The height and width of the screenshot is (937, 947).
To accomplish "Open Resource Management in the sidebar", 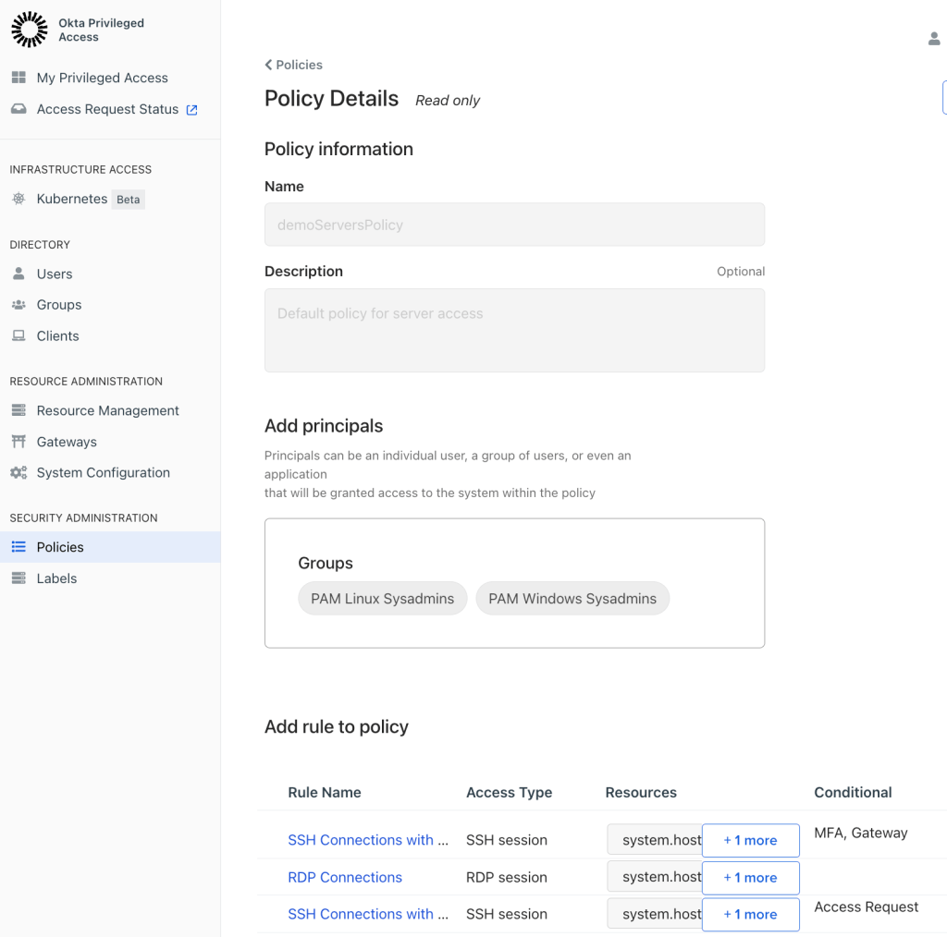I will pyautogui.click(x=107, y=410).
